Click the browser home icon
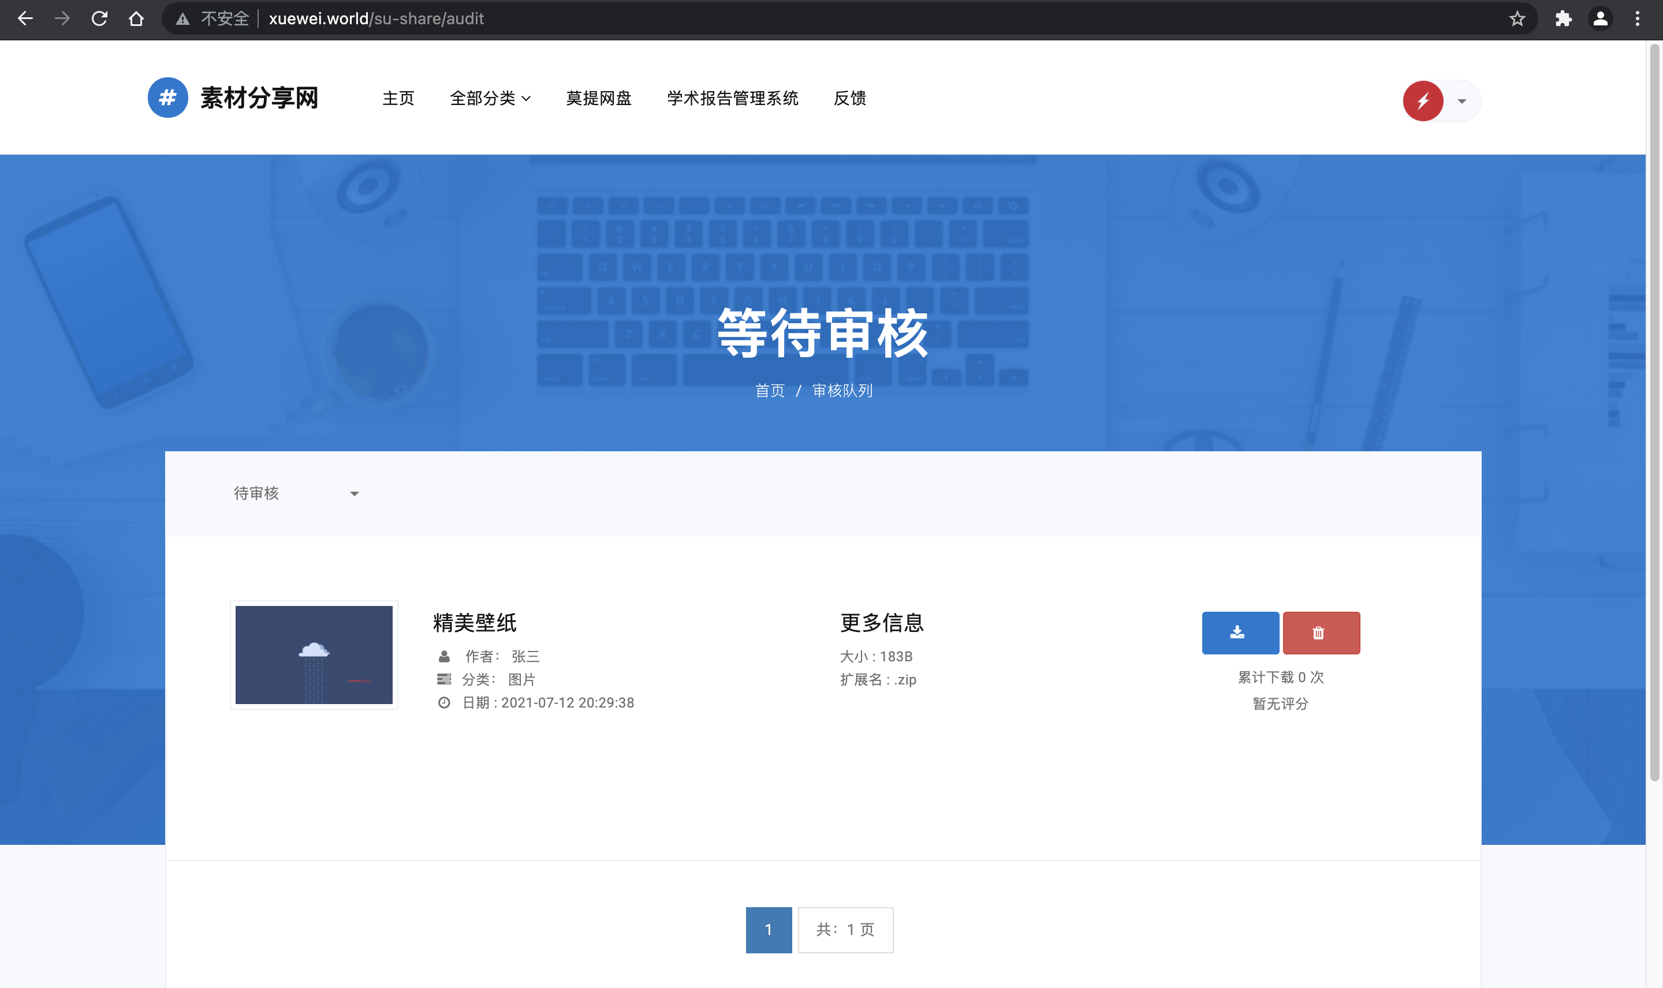This screenshot has width=1663, height=988. (136, 18)
